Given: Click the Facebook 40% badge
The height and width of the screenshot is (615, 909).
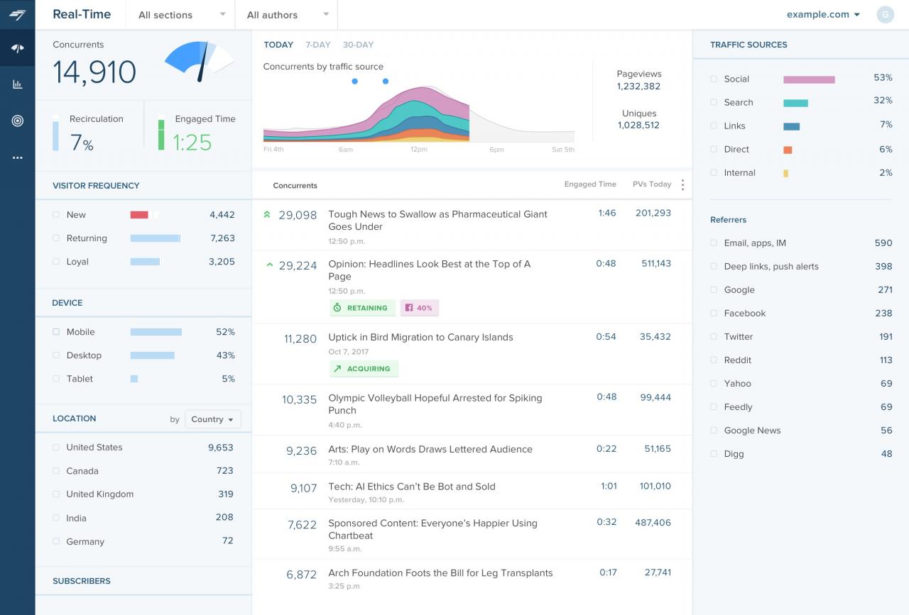Looking at the screenshot, I should click(x=420, y=308).
